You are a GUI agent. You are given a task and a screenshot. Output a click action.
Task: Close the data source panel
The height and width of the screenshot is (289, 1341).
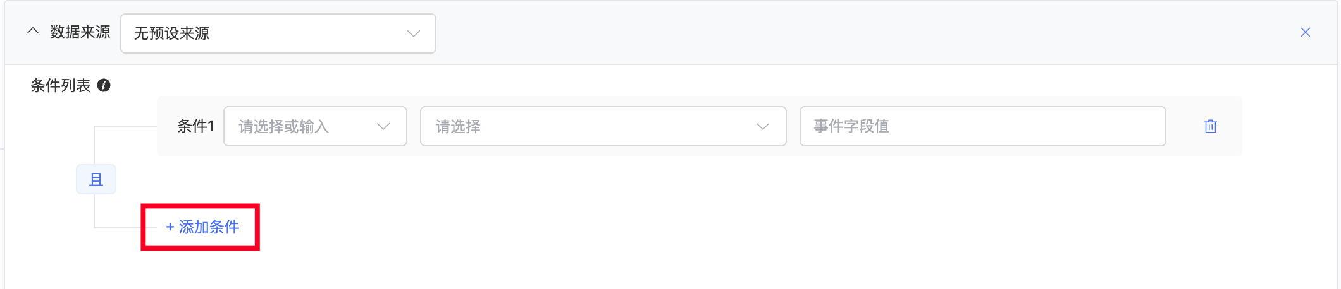[x=1305, y=32]
